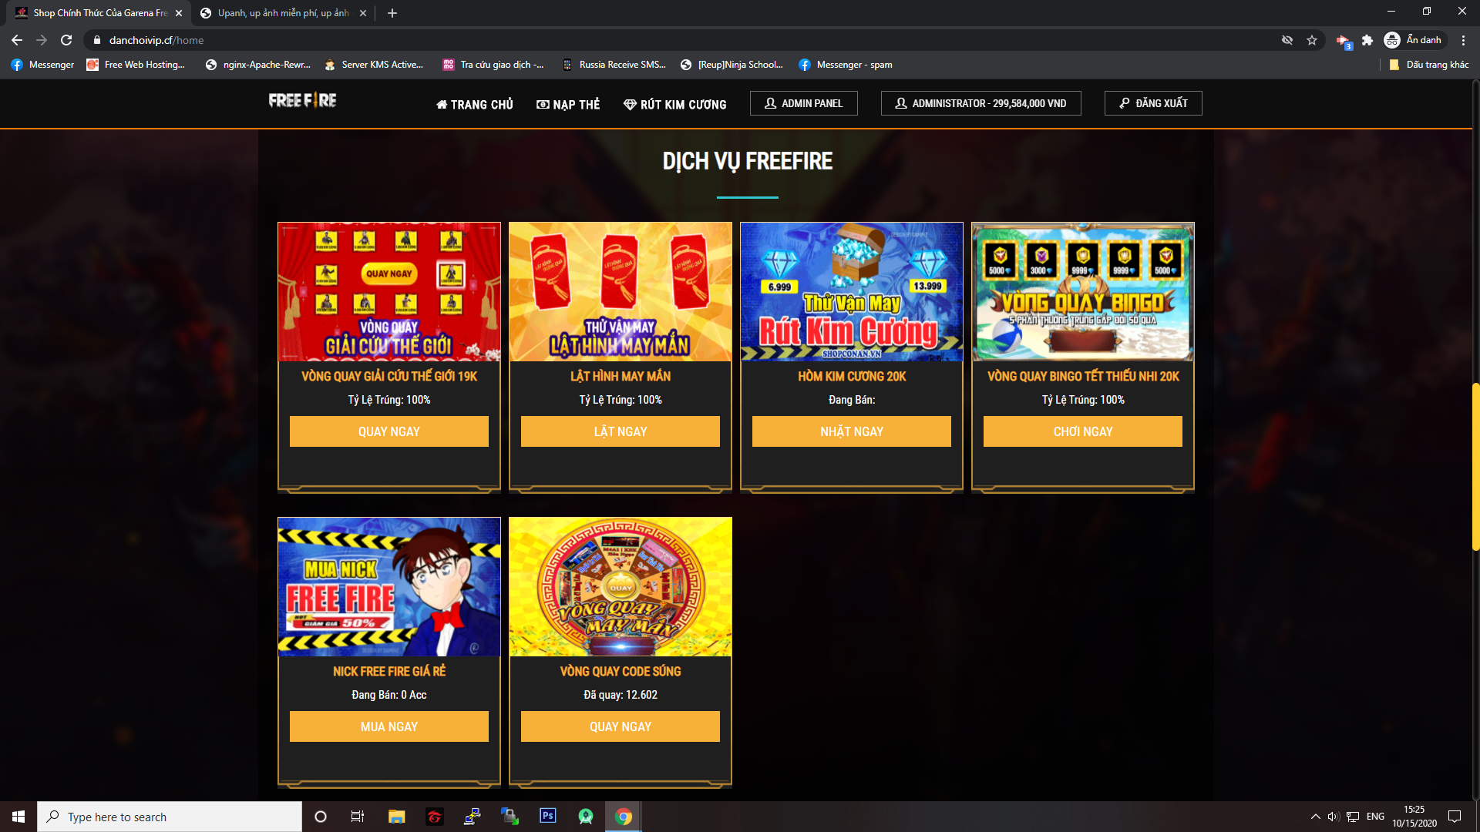Screen dimensions: 1480x832
Task: Click ADMINISTRATOR balance account button
Action: point(981,103)
